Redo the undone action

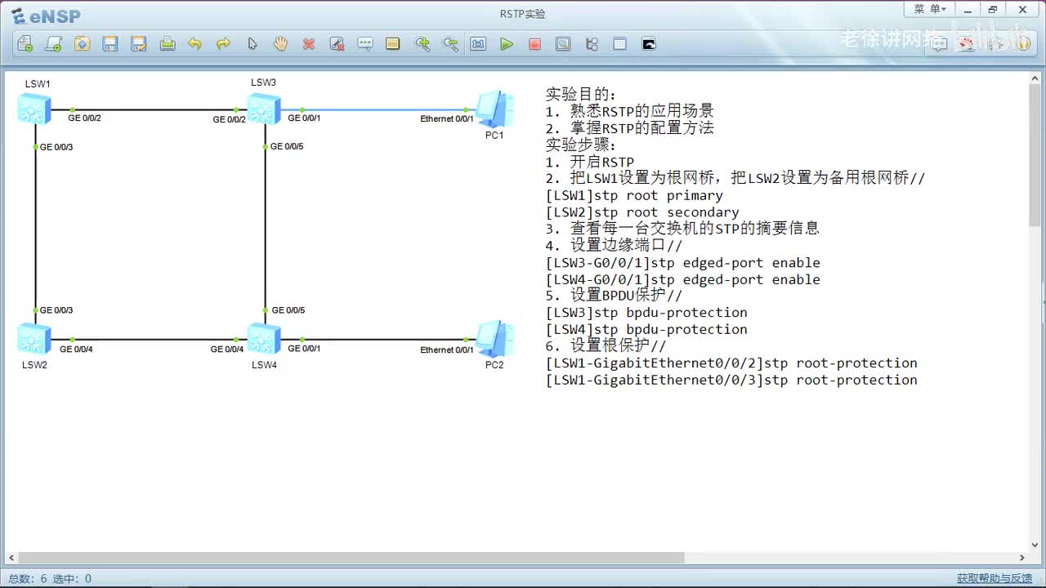(223, 44)
